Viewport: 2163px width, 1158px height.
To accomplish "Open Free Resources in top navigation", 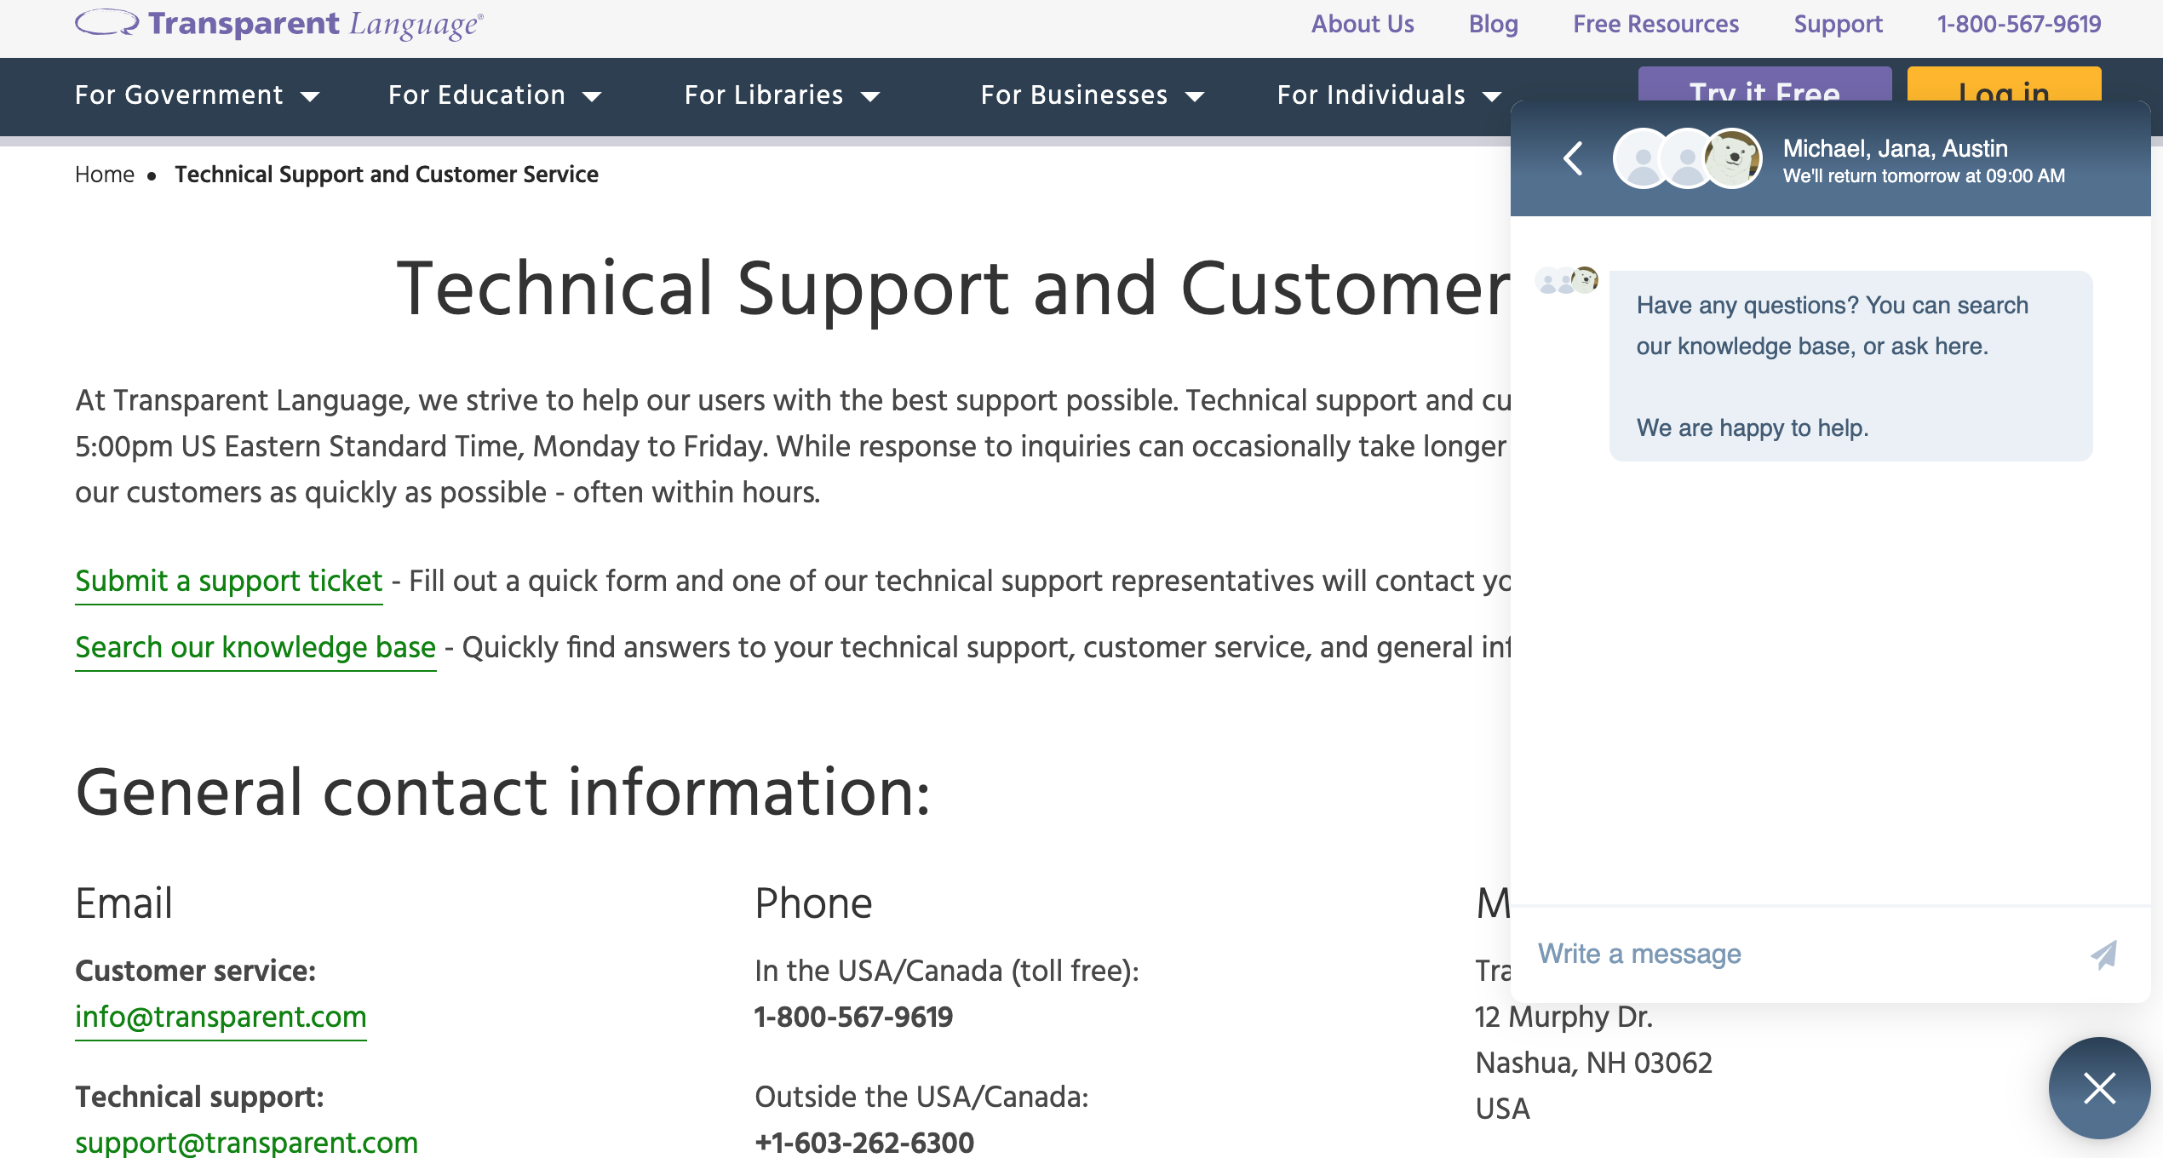I will click(1655, 24).
